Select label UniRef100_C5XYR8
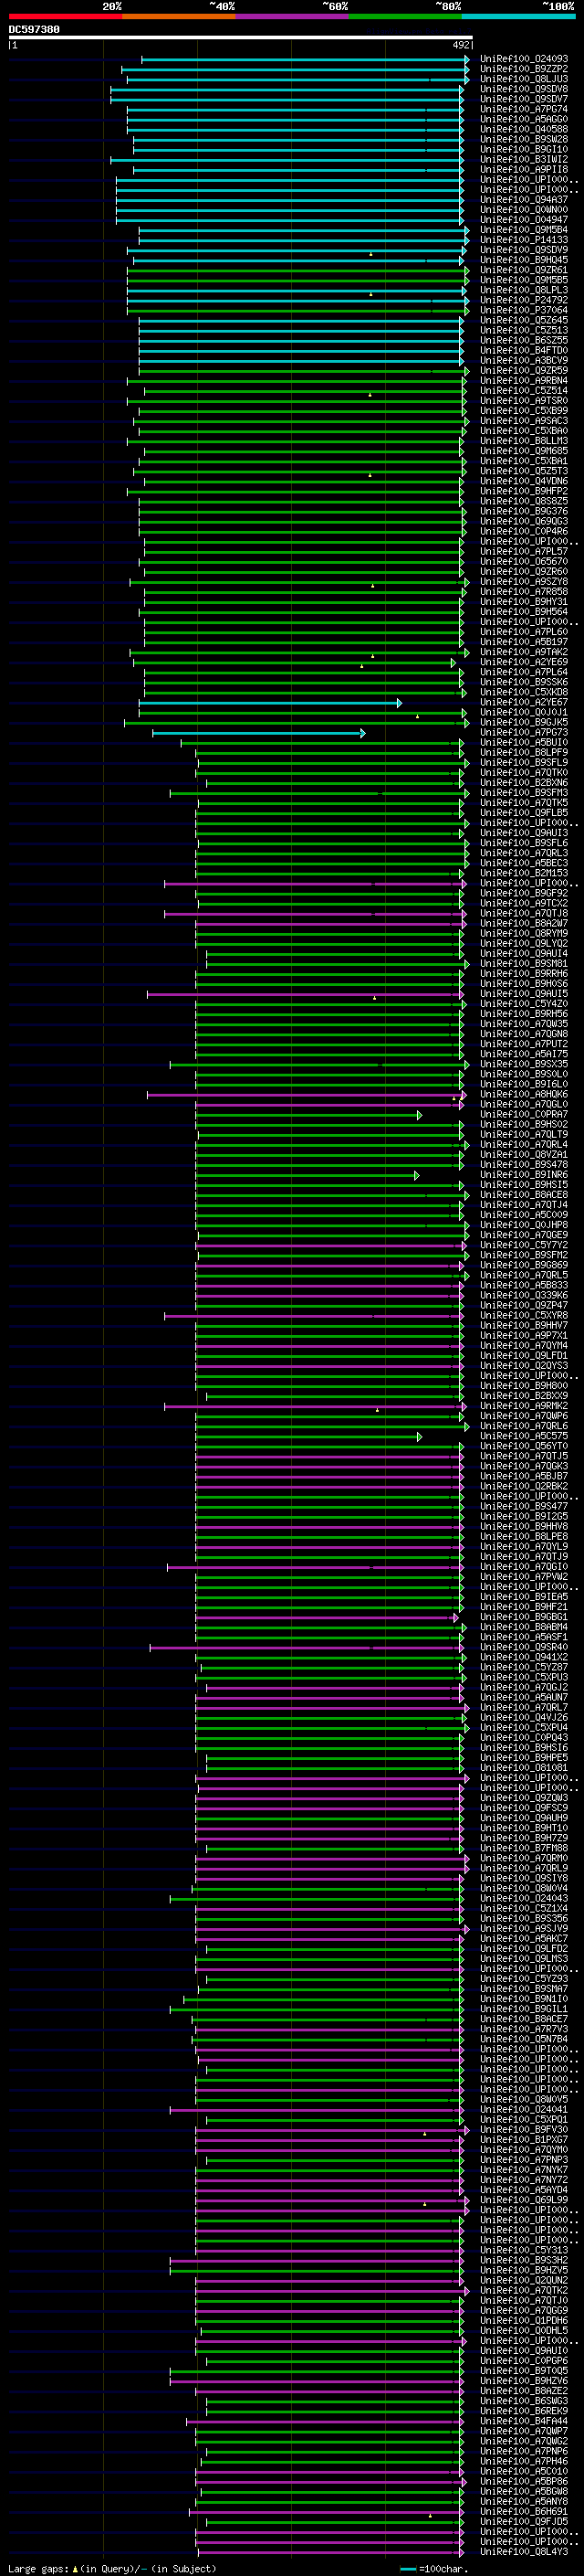 point(524,1316)
